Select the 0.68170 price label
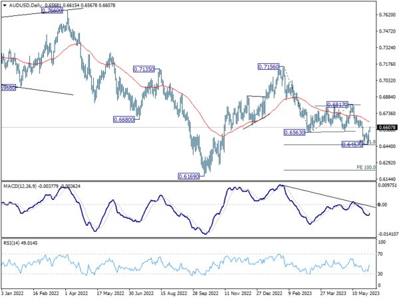The image size is (399, 299). [337, 104]
